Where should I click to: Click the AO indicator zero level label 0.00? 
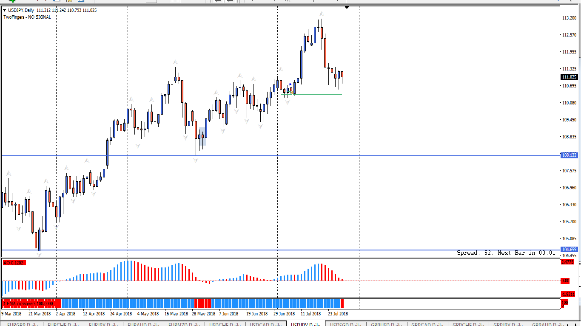[x=566, y=281]
